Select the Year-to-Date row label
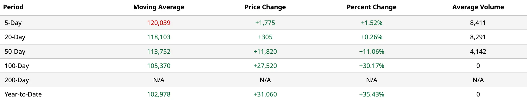The width and height of the screenshot is (527, 100). tap(23, 94)
